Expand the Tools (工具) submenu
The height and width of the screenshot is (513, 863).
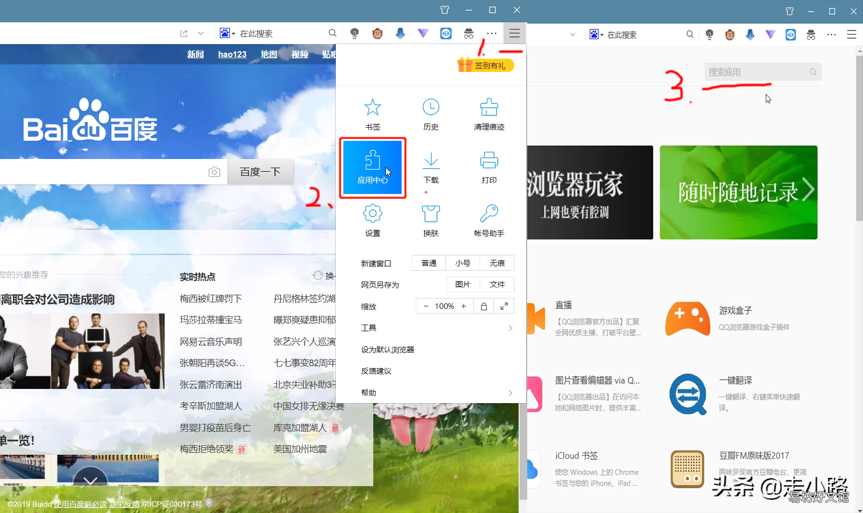coord(437,328)
